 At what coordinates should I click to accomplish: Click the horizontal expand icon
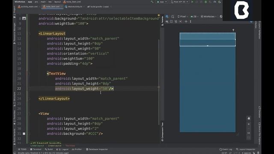[186, 21]
